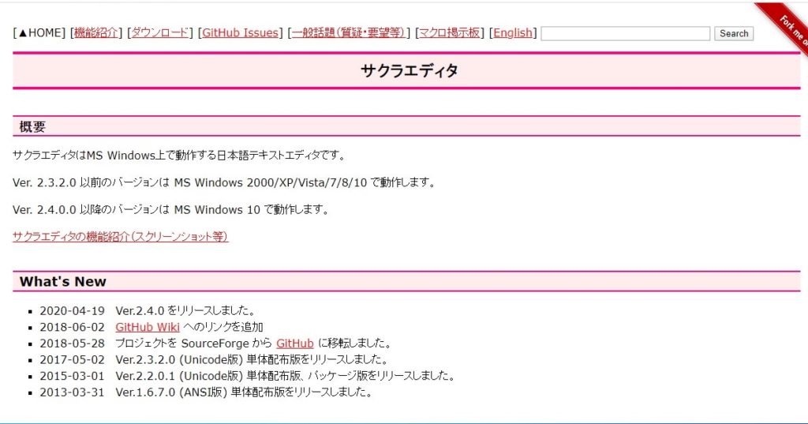
Task: Click the Ver. 2.4.0.0 以降 compatibility sentence
Action: (x=170, y=210)
